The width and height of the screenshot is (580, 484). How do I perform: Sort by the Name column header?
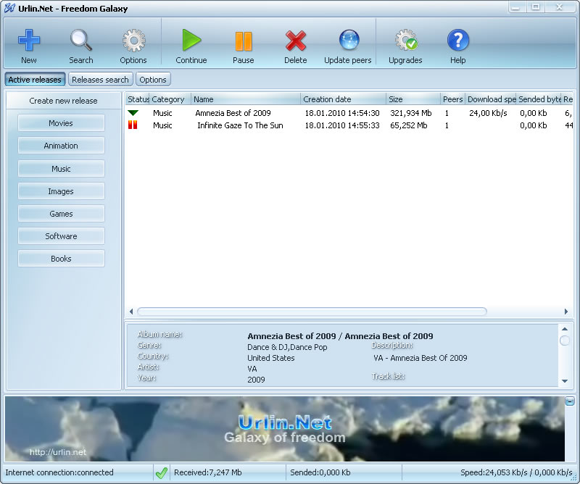(x=246, y=99)
